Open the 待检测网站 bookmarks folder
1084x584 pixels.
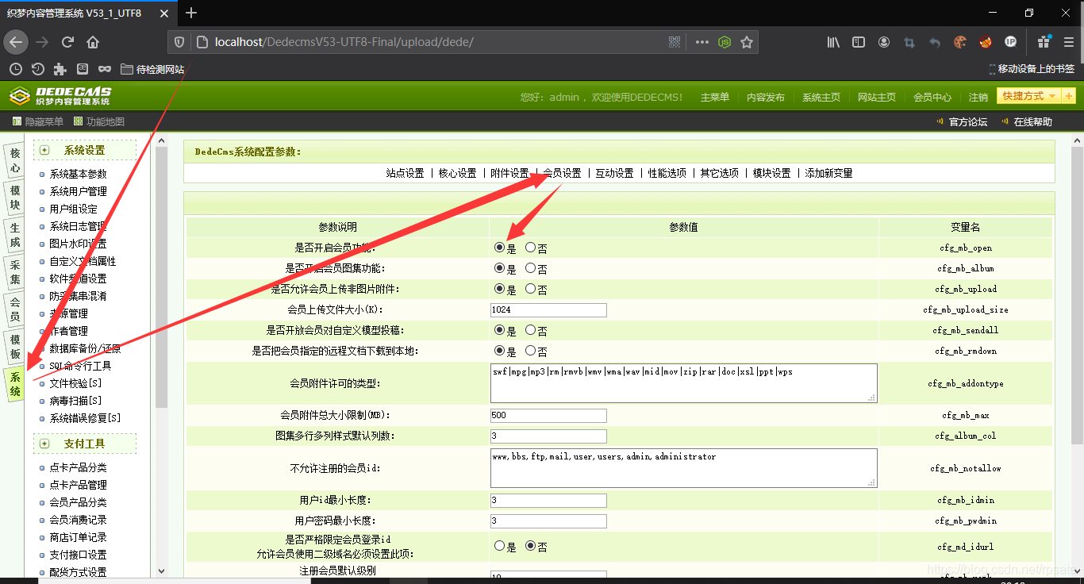[x=152, y=69]
